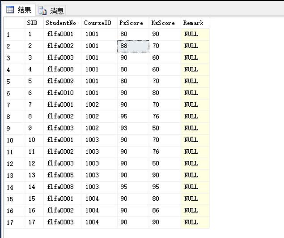Screen dimensions: 284x238
Task: Open the 消息 messages tab
Action: pyautogui.click(x=51, y=11)
